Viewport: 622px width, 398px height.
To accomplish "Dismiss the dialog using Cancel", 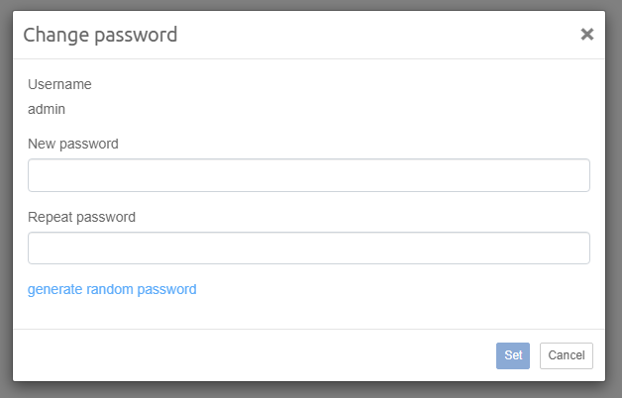I will [x=567, y=355].
